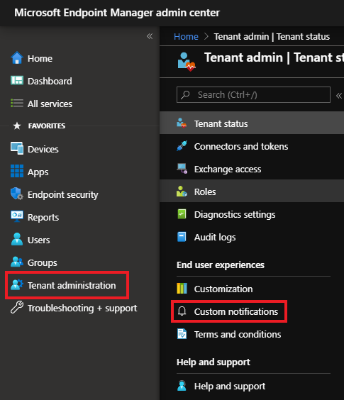Viewport: 344px width, 400px height.
Task: Click the Custom notifications bell icon
Action: pyautogui.click(x=182, y=311)
